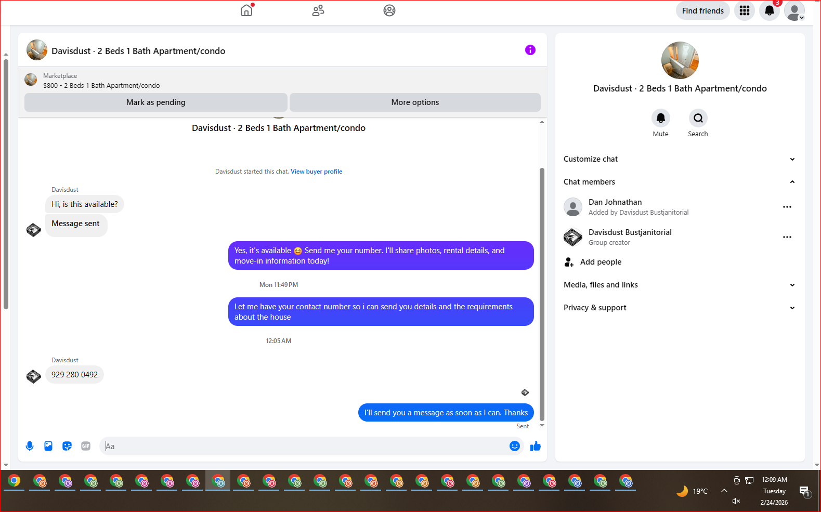The image size is (821, 512).
Task: Expand Media, files and links
Action: [680, 285]
